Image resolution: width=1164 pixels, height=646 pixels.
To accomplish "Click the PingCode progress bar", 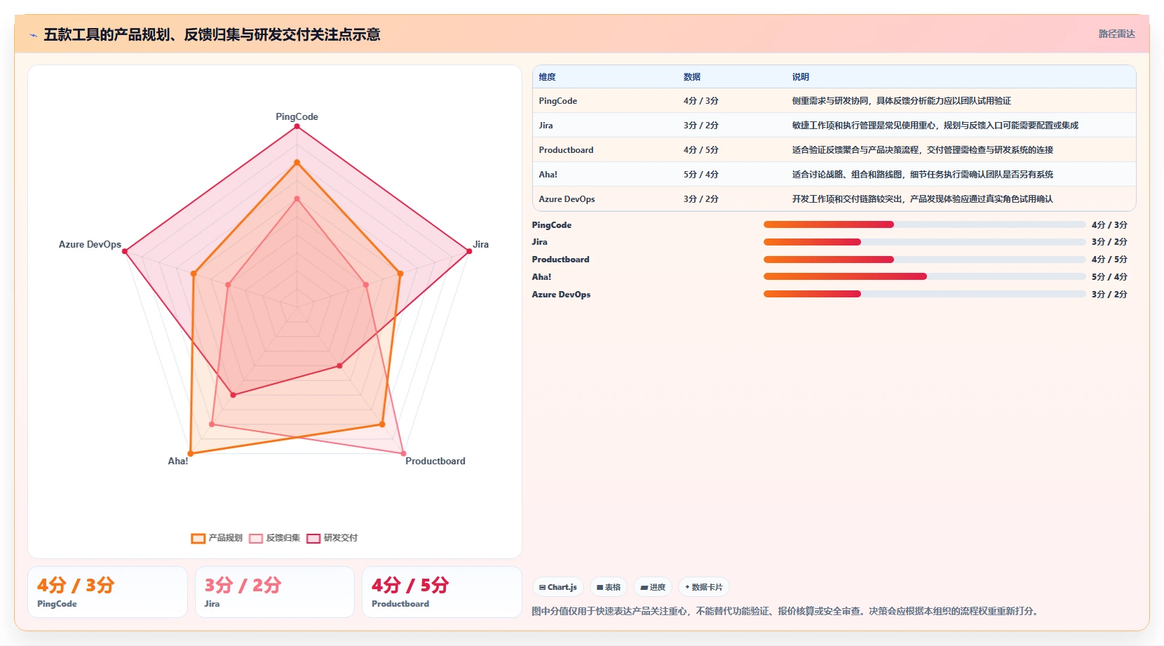I will coord(924,224).
